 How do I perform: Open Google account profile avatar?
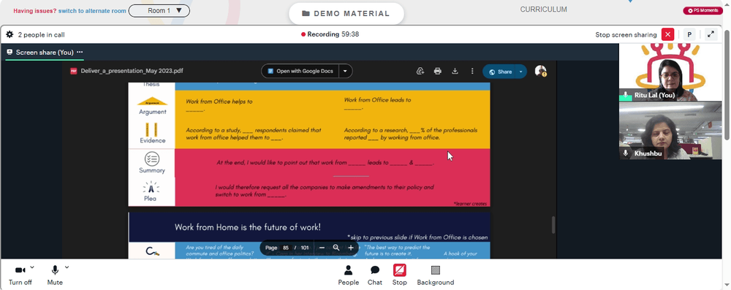540,71
